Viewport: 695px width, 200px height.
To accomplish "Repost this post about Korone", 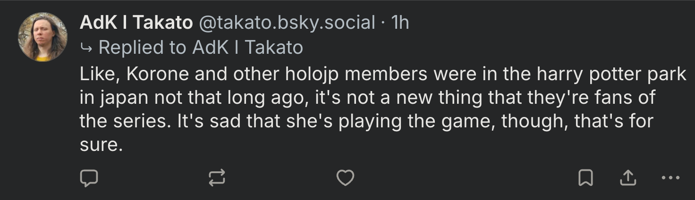I will (217, 178).
